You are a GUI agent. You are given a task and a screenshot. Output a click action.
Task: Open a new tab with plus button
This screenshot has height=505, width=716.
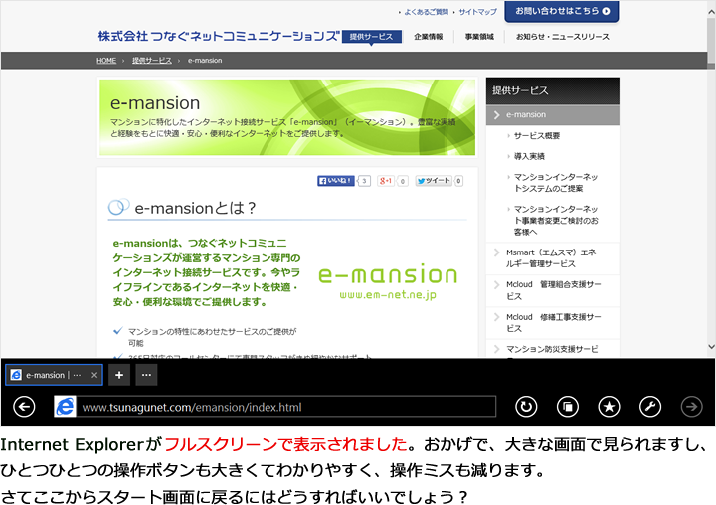click(119, 375)
